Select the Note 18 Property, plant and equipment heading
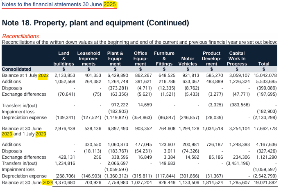Viewport: 281px width, 189px height. click(x=95, y=22)
